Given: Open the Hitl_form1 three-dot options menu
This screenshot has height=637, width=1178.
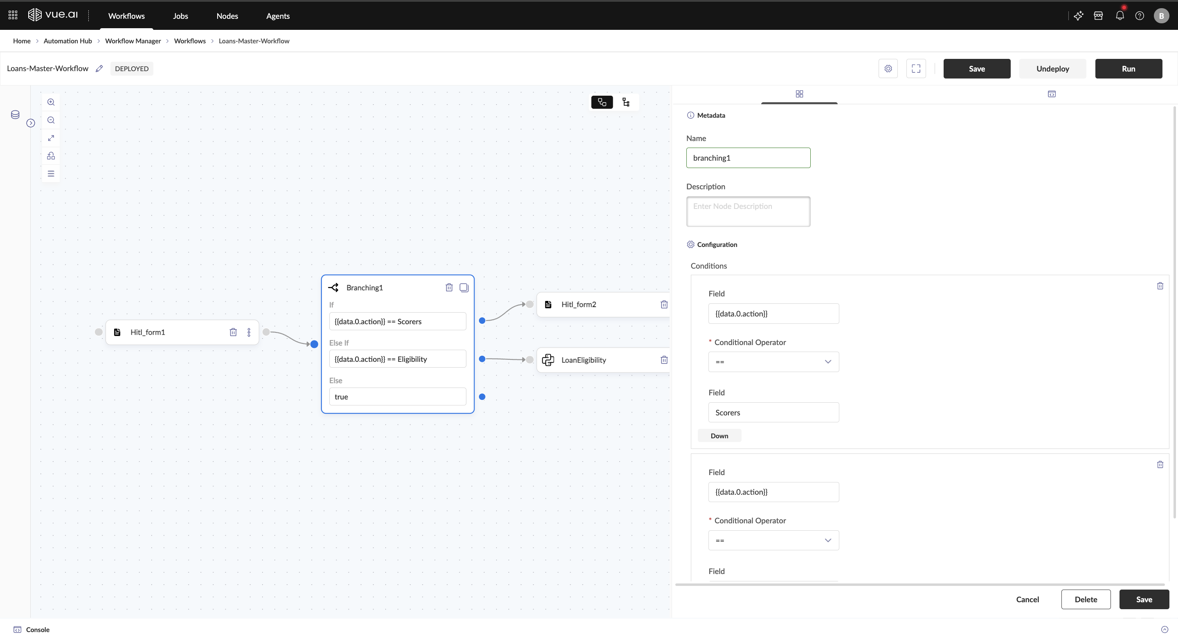Looking at the screenshot, I should (x=249, y=332).
